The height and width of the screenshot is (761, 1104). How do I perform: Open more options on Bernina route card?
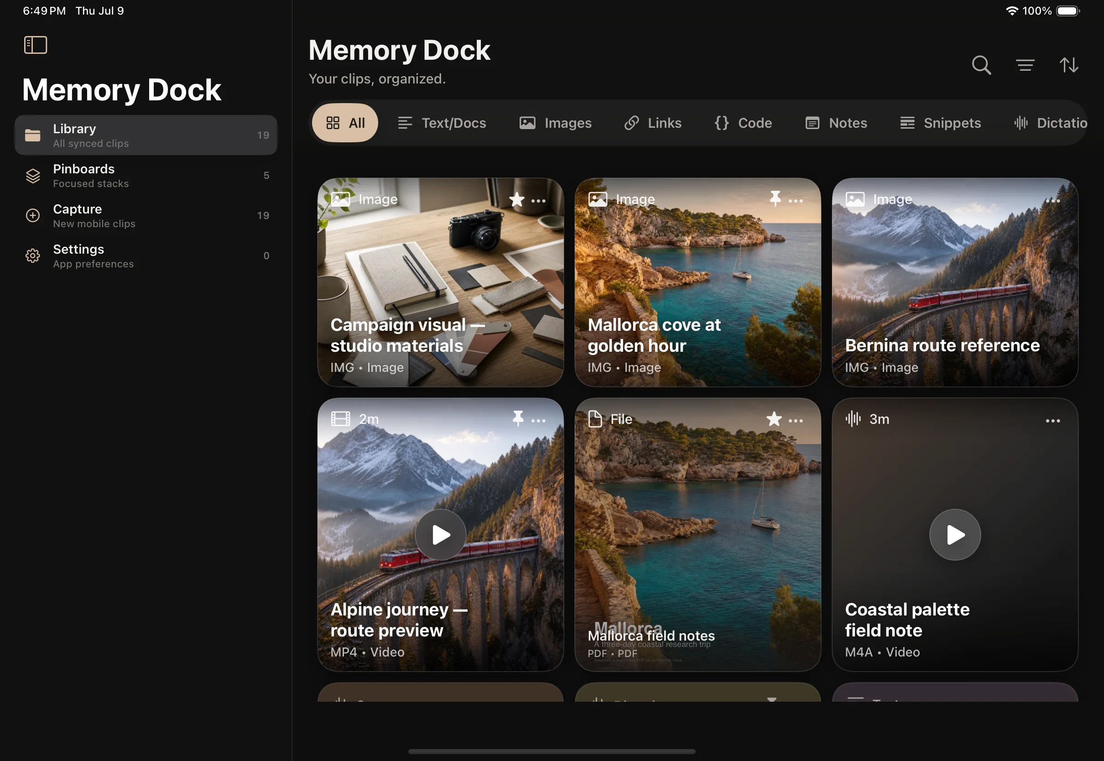(x=1052, y=201)
